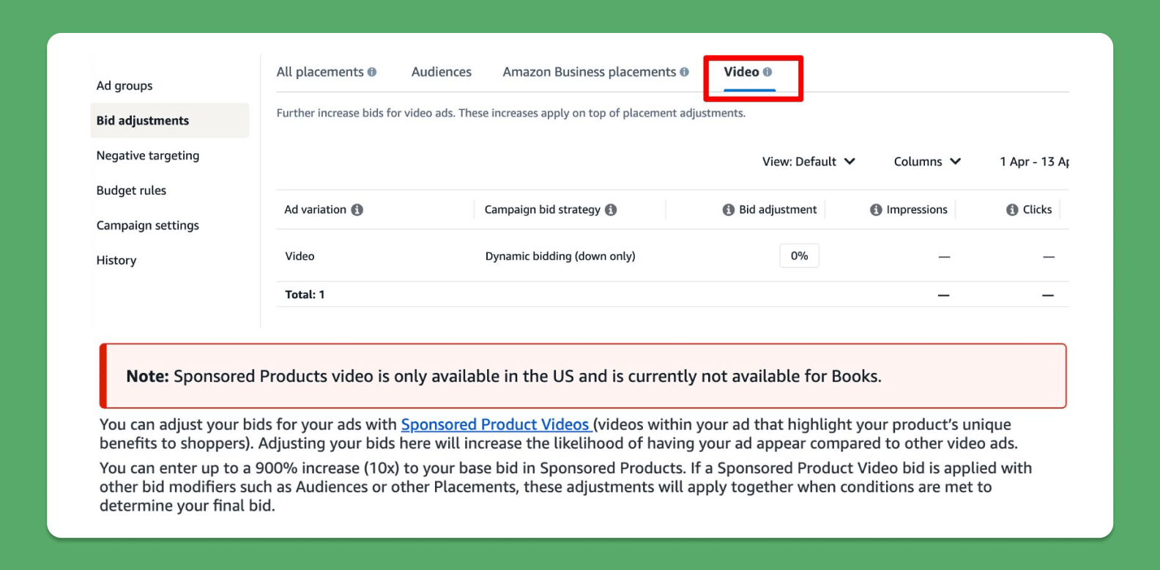Open the 1 Apr date range picker
The image size is (1160, 570).
1034,161
